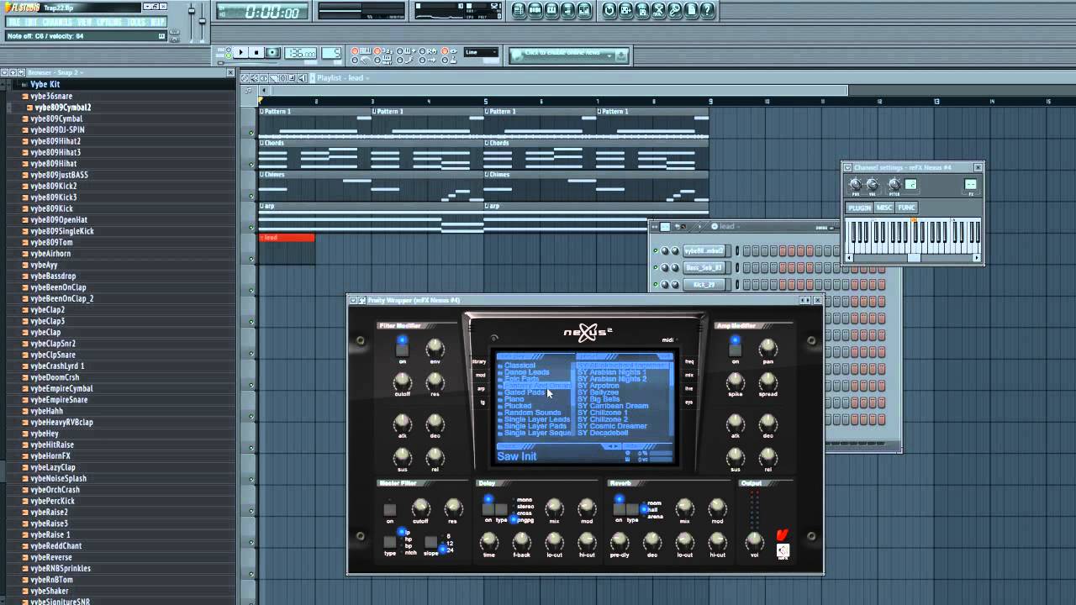The image size is (1076, 605).
Task: Select the Classical category in Nexus
Action: pyautogui.click(x=520, y=366)
